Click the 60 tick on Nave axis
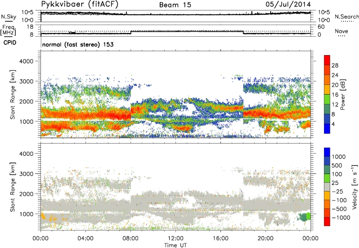This screenshot has height=248, width=359. point(321,27)
